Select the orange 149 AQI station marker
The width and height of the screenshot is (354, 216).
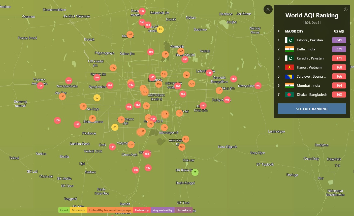(x=113, y=68)
